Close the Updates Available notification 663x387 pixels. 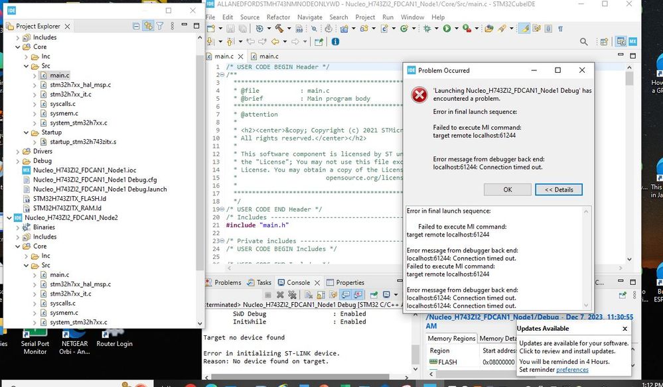(x=625, y=328)
